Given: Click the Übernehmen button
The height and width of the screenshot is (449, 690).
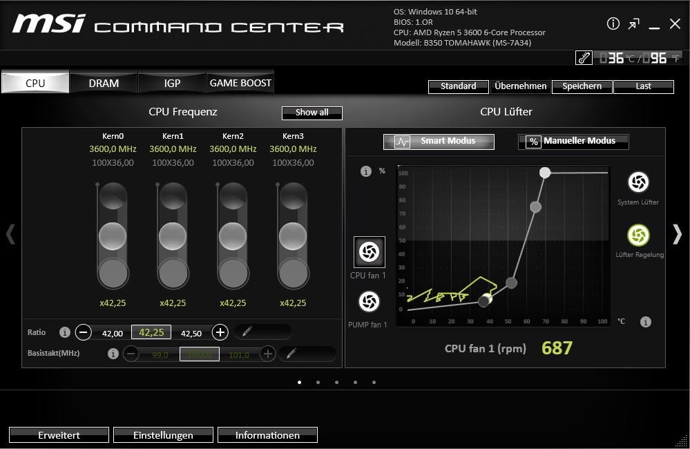Looking at the screenshot, I should (x=521, y=87).
